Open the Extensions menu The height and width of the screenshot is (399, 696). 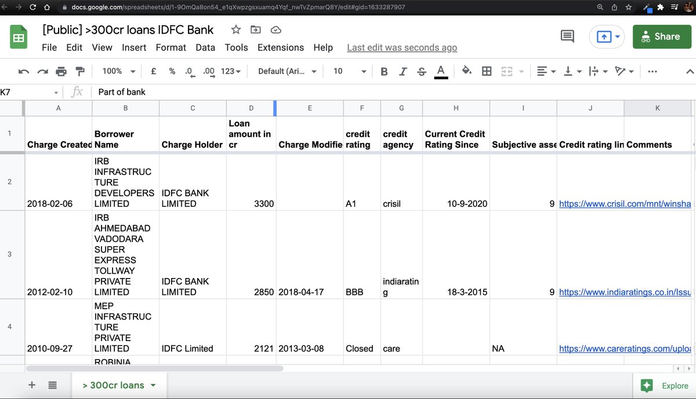281,47
